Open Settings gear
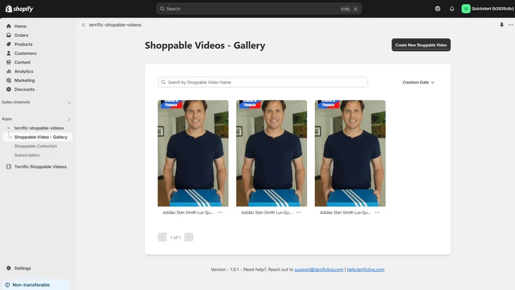 click(x=8, y=268)
